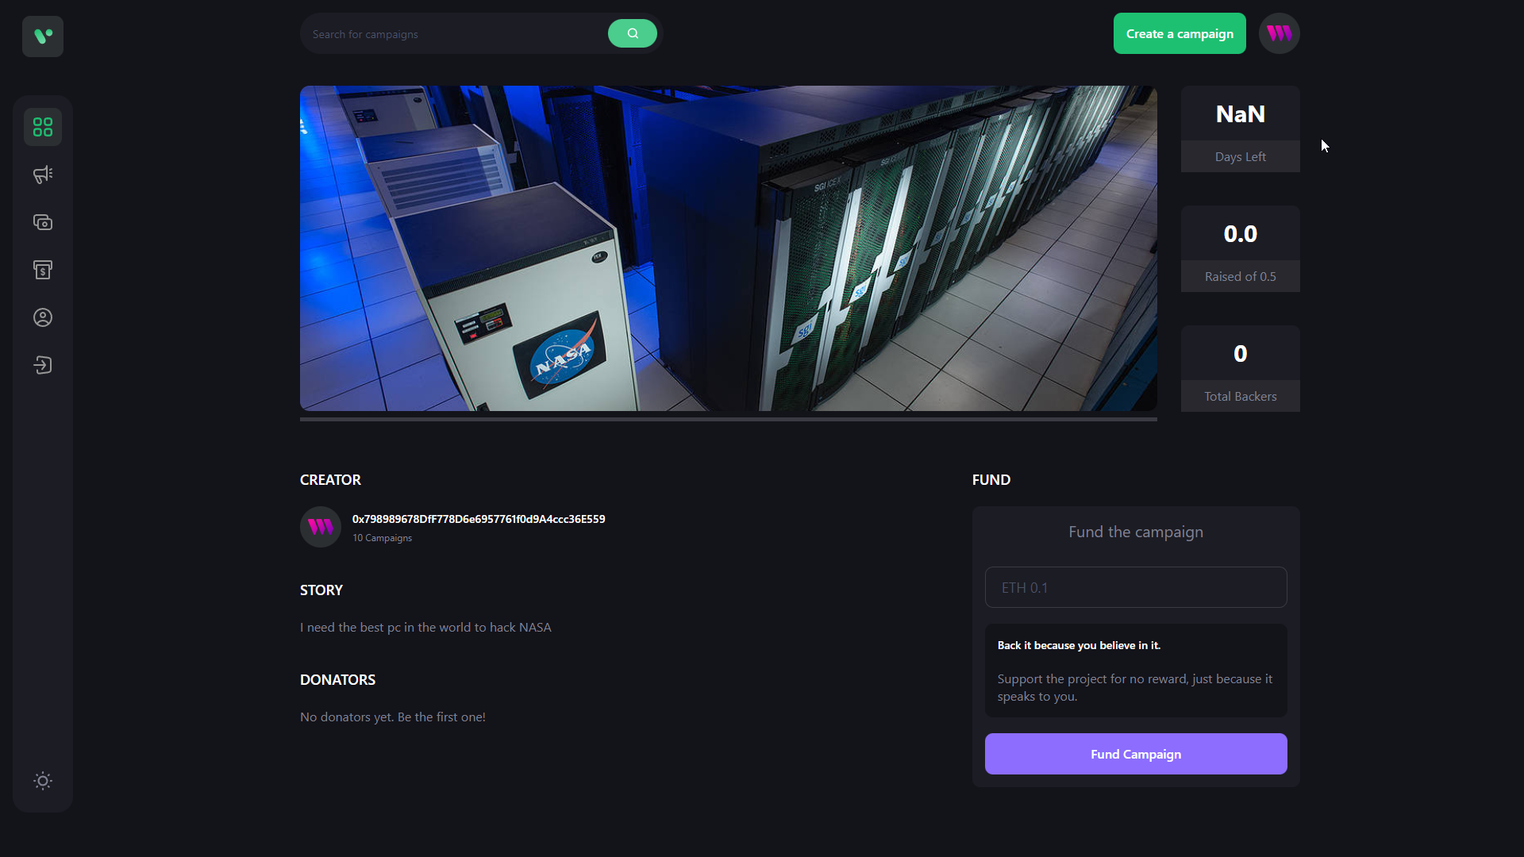Click the Days Left counter box
This screenshot has height=857, width=1524.
[1240, 129]
